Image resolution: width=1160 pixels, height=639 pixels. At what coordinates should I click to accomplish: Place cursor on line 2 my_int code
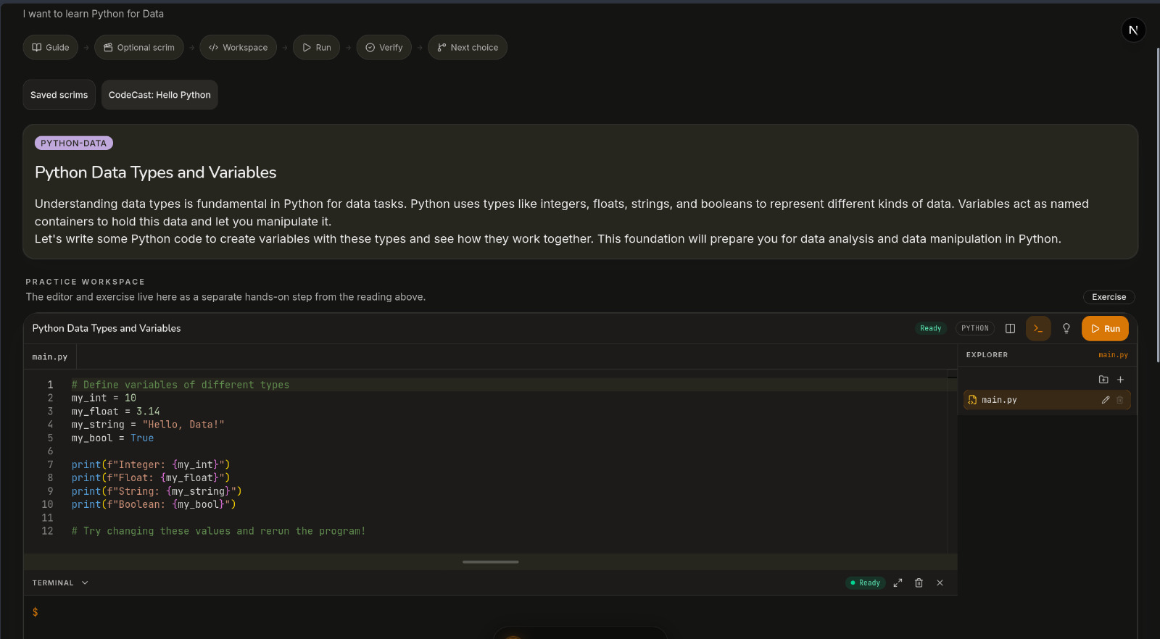(x=104, y=398)
